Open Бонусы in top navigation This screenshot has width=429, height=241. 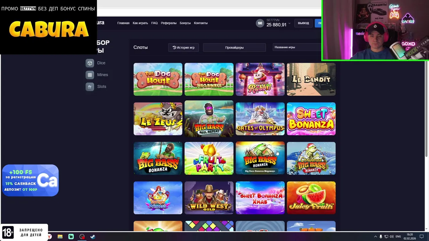coord(185,23)
